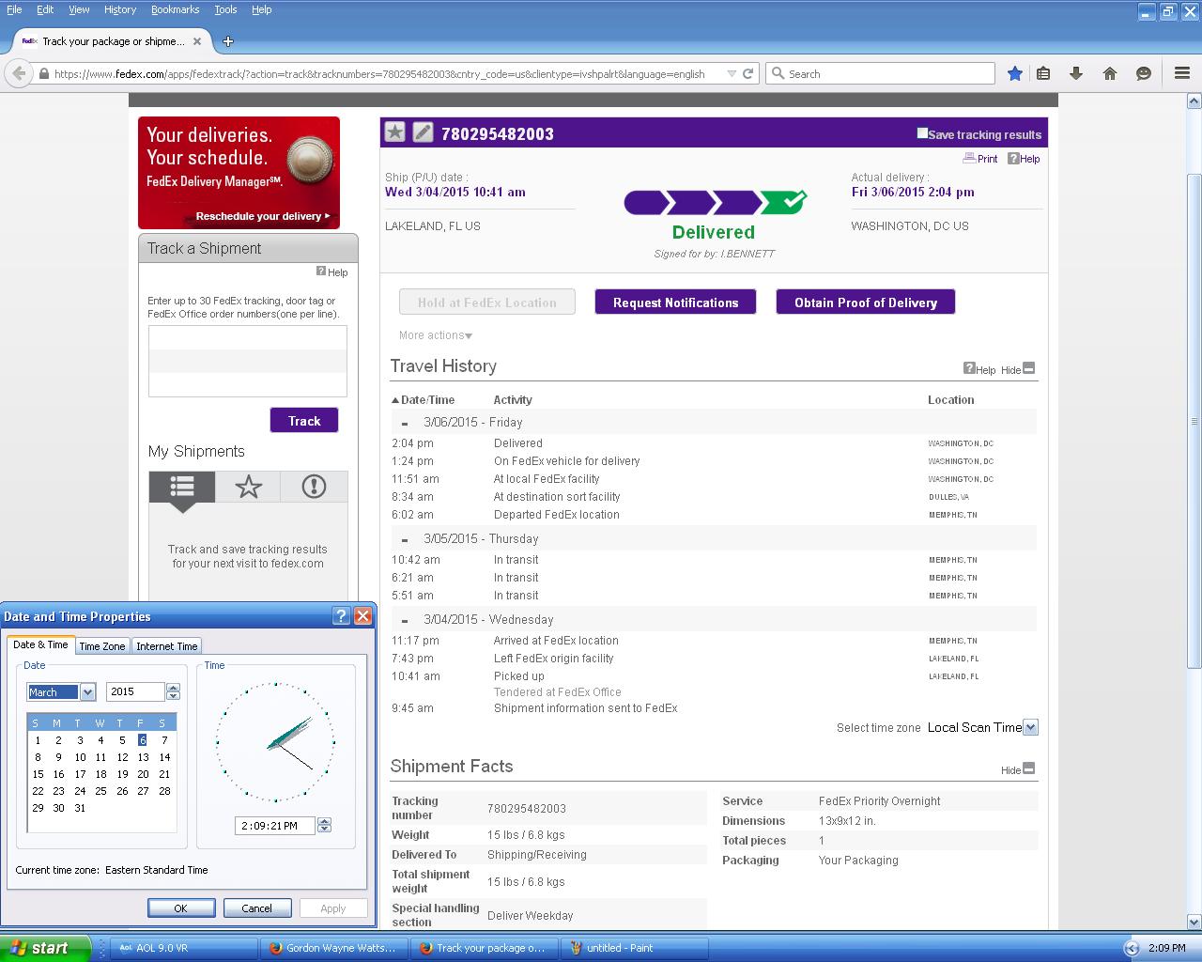Open the File menu
The height and width of the screenshot is (962, 1202).
point(14,9)
